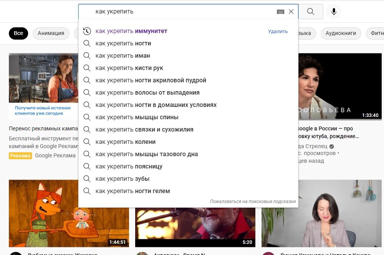Select the 'Все' filter chip

point(18,33)
